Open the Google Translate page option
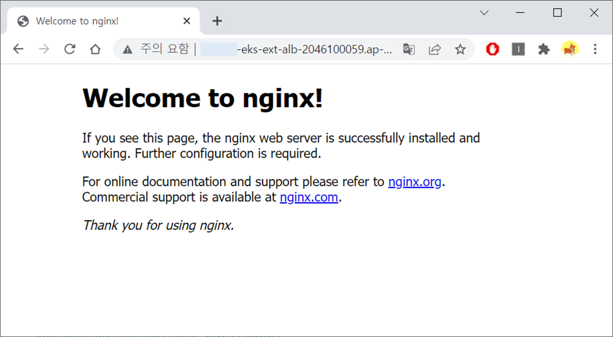This screenshot has width=613, height=337. click(409, 49)
